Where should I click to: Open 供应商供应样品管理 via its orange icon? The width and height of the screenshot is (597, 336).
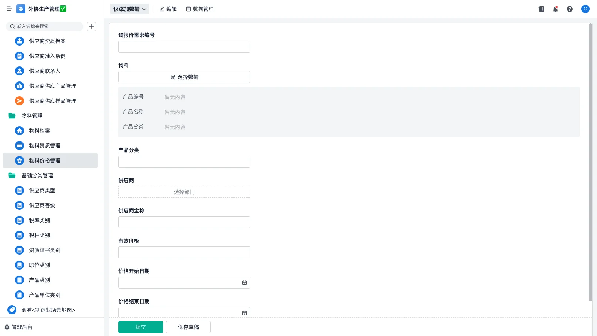click(19, 101)
